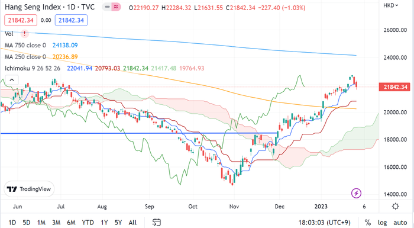The height and width of the screenshot is (228, 414).
Task: Select the Ichimoku 9 26 52 26 legend
Action: (33, 68)
